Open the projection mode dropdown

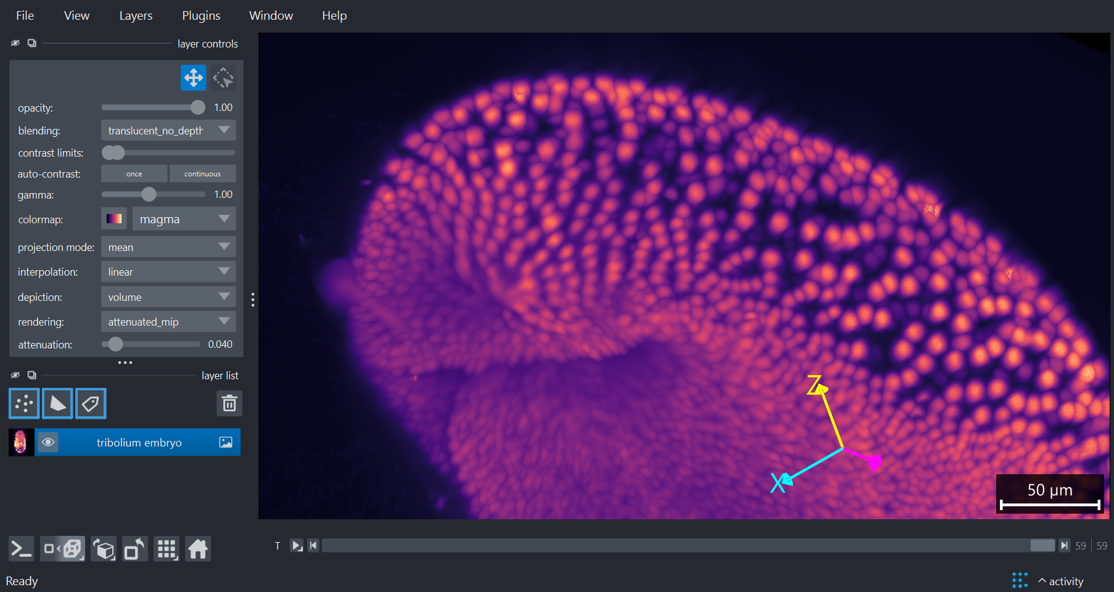click(168, 247)
